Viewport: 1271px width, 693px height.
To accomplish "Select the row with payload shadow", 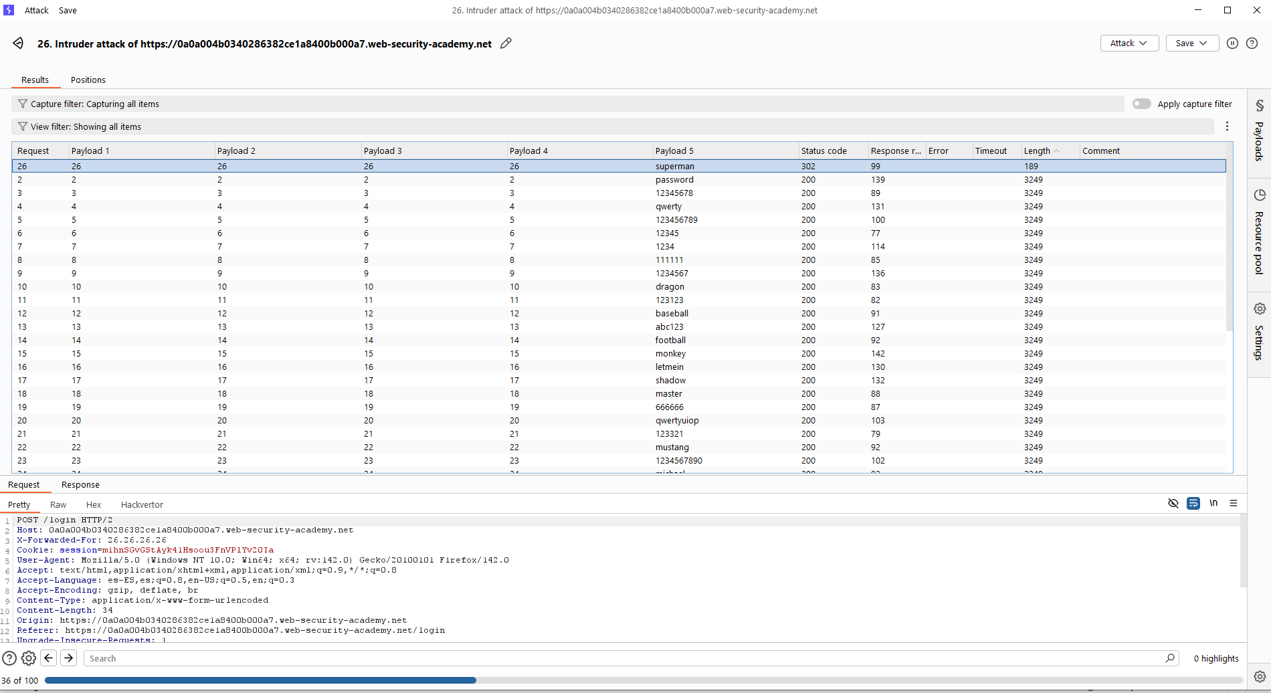I will [x=619, y=380].
